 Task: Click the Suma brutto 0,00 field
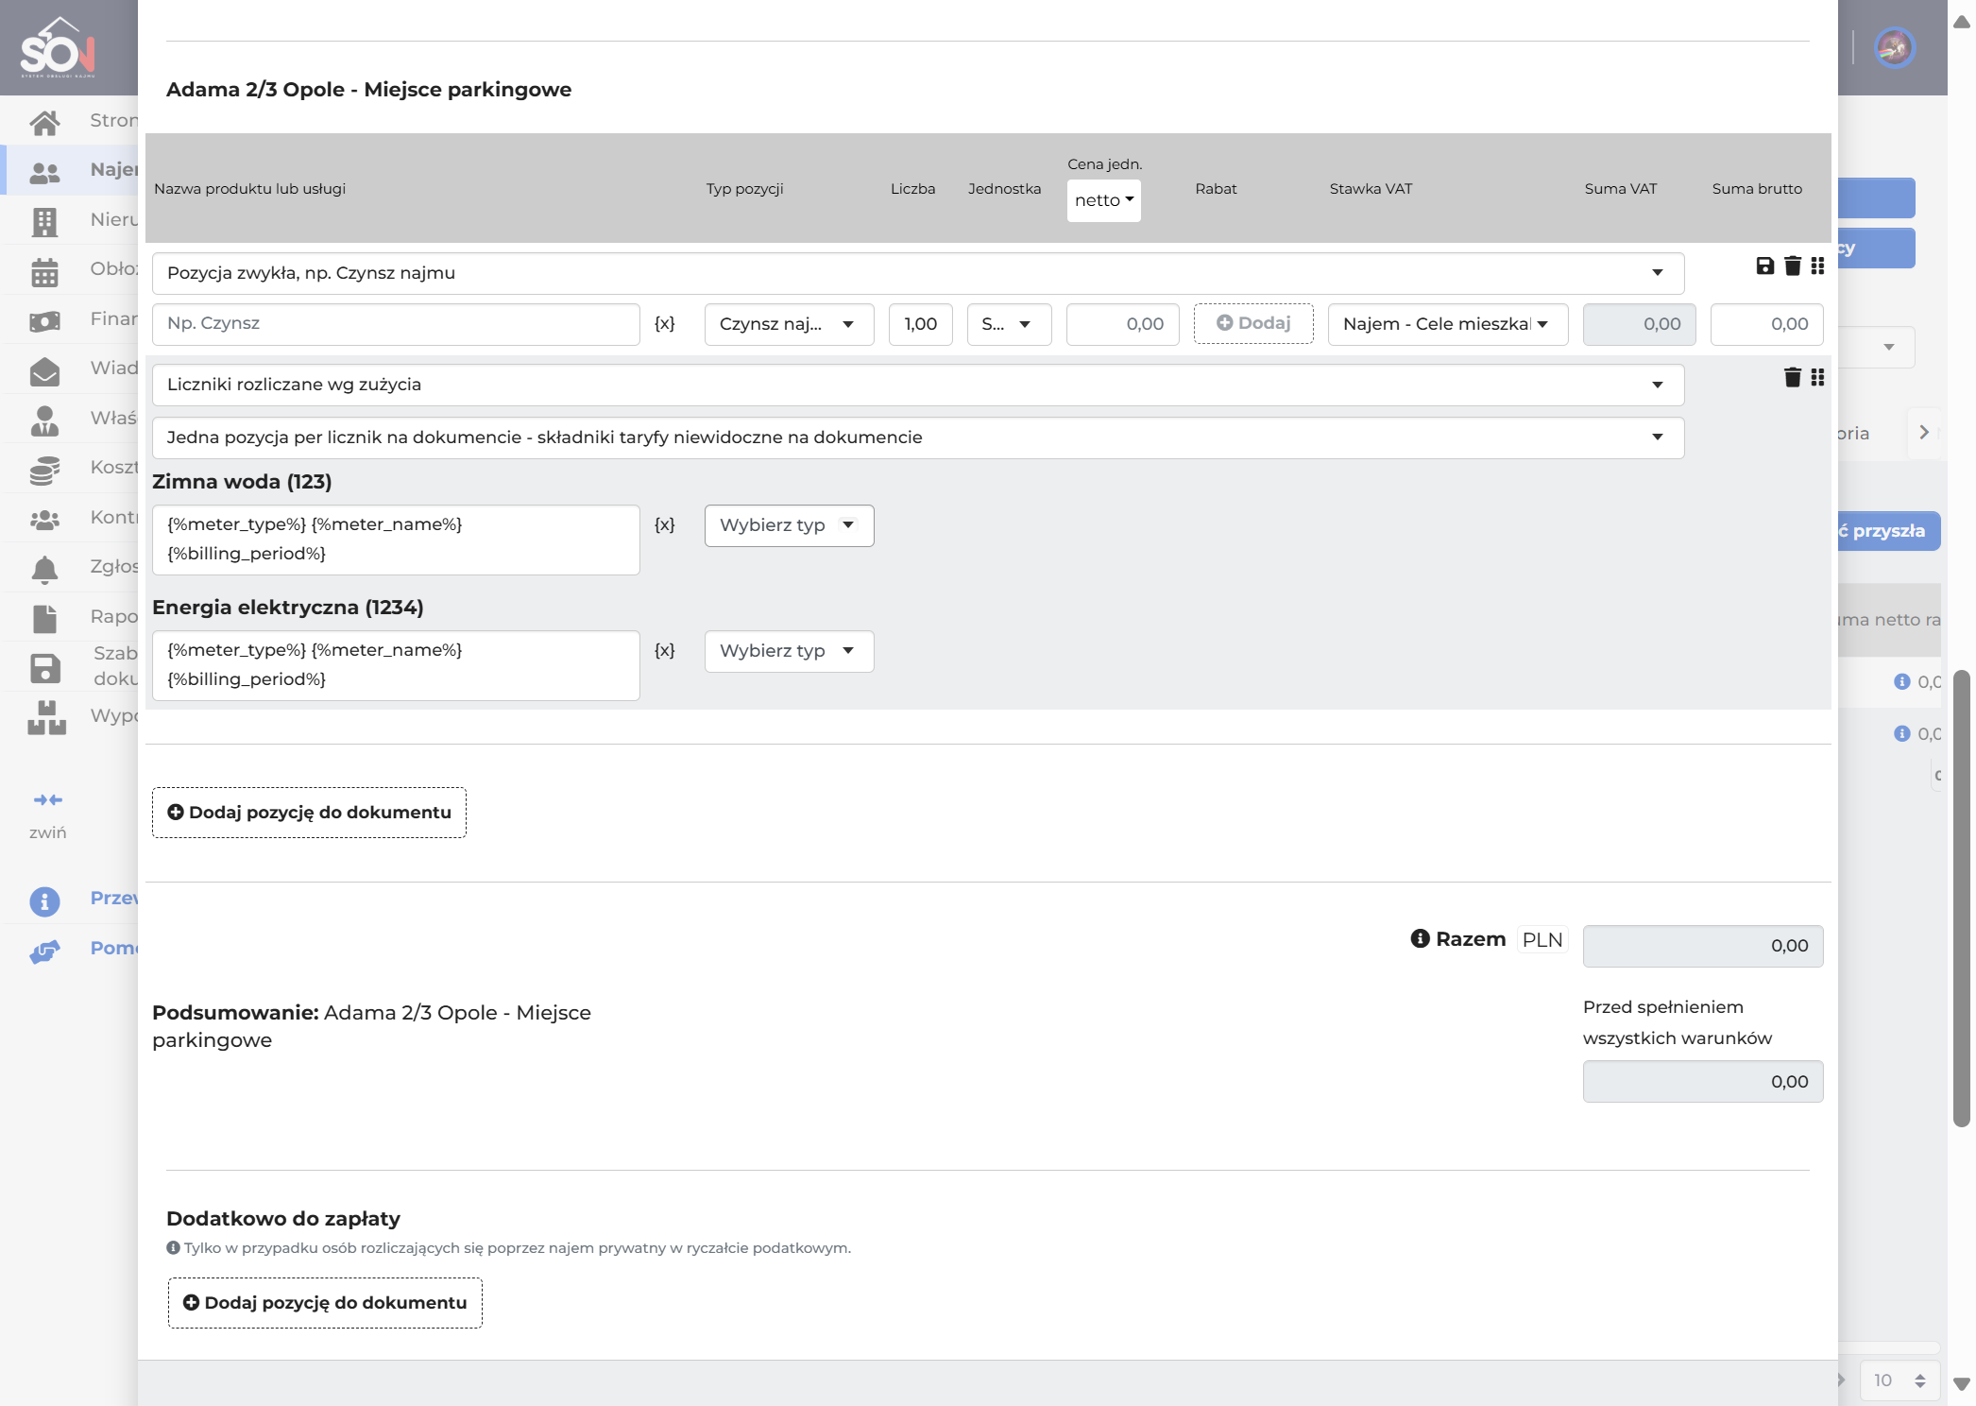pos(1766,324)
